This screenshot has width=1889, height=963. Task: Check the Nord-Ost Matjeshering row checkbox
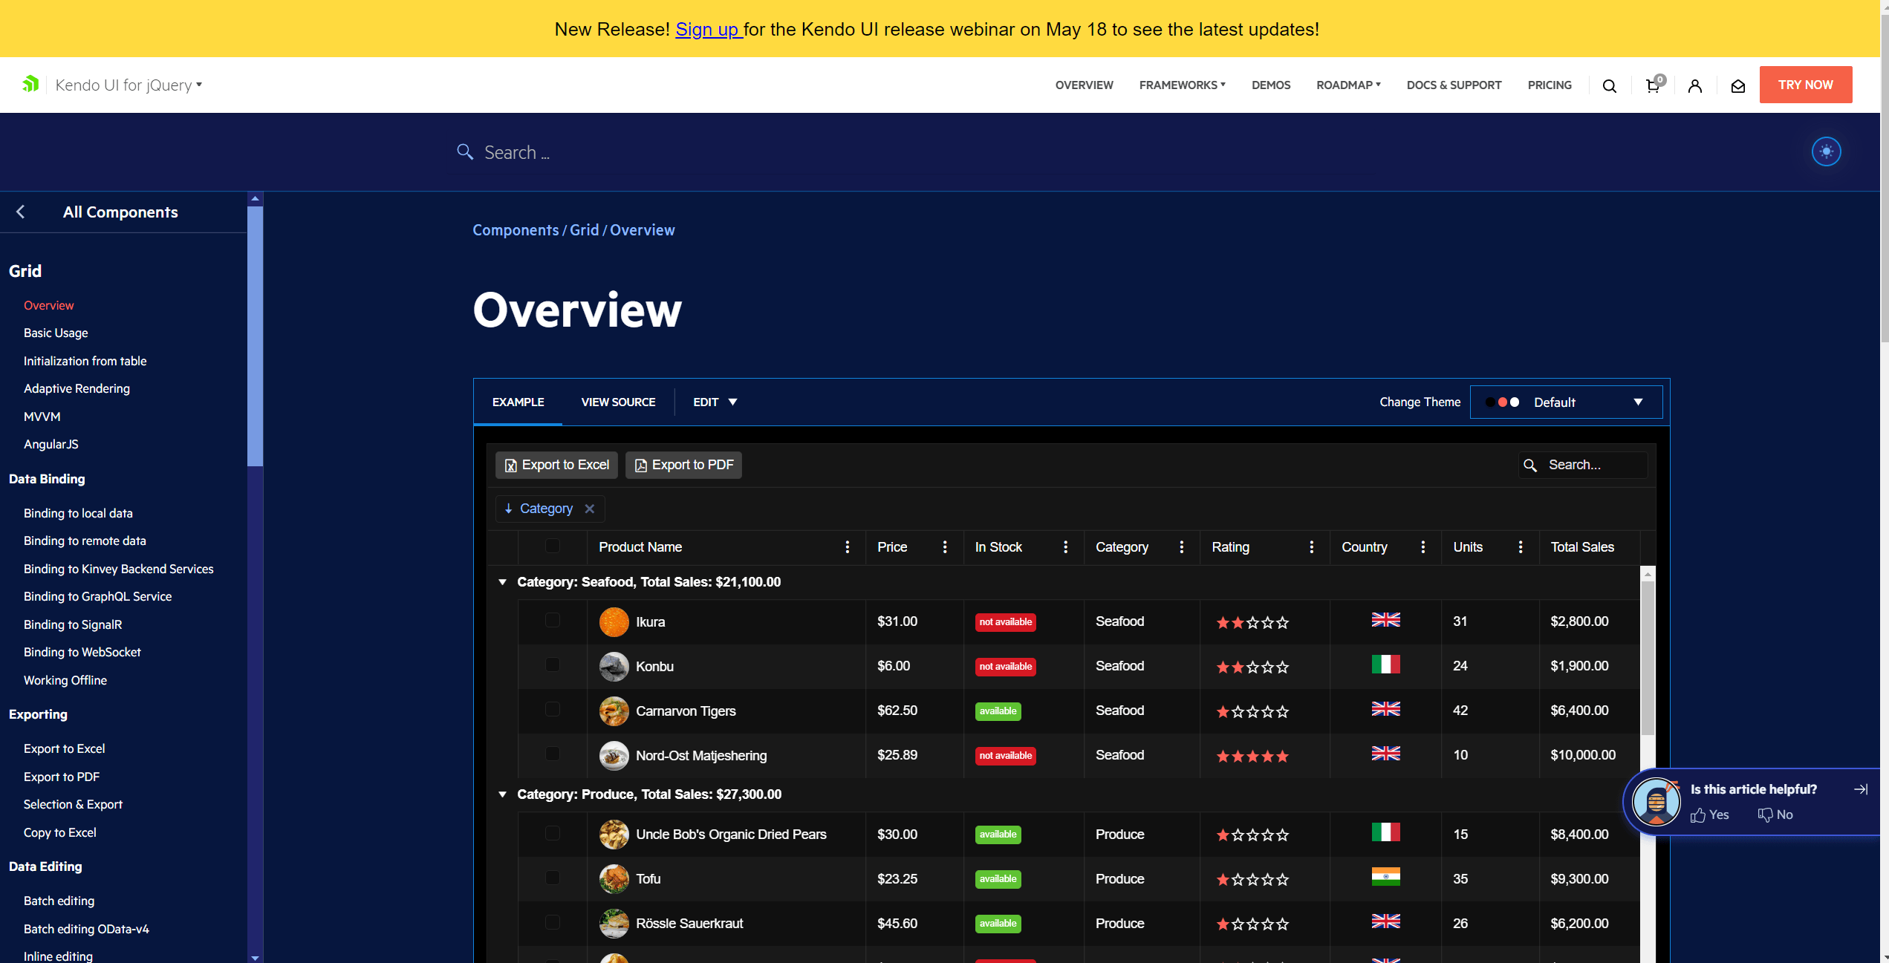[552, 754]
